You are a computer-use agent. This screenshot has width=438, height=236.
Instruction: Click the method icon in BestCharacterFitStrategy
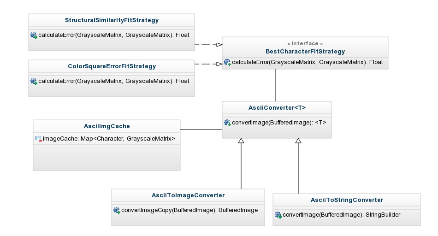coord(227,62)
